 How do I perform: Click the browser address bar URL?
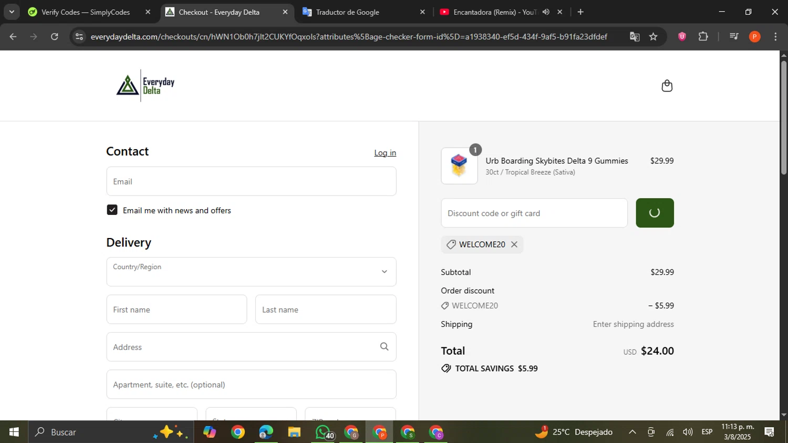pos(349,36)
